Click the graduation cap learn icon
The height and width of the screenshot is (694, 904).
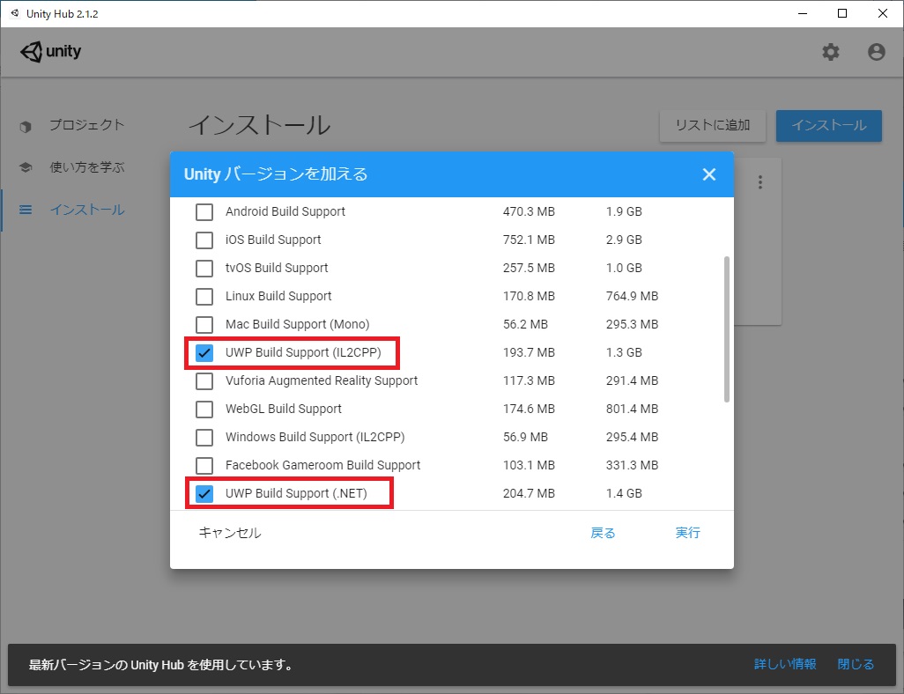pyautogui.click(x=26, y=167)
